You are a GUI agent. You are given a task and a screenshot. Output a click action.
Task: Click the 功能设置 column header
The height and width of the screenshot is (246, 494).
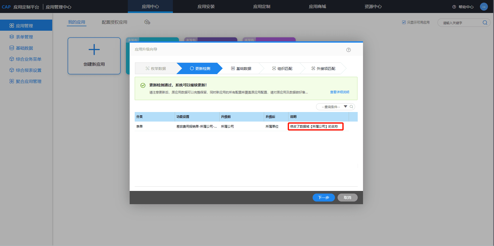(197, 117)
